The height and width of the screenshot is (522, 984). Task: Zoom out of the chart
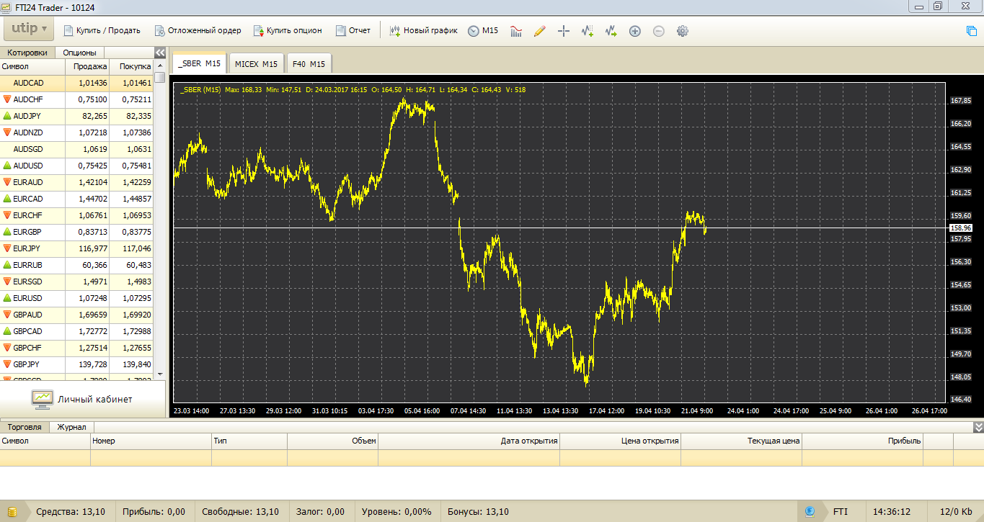tap(659, 31)
